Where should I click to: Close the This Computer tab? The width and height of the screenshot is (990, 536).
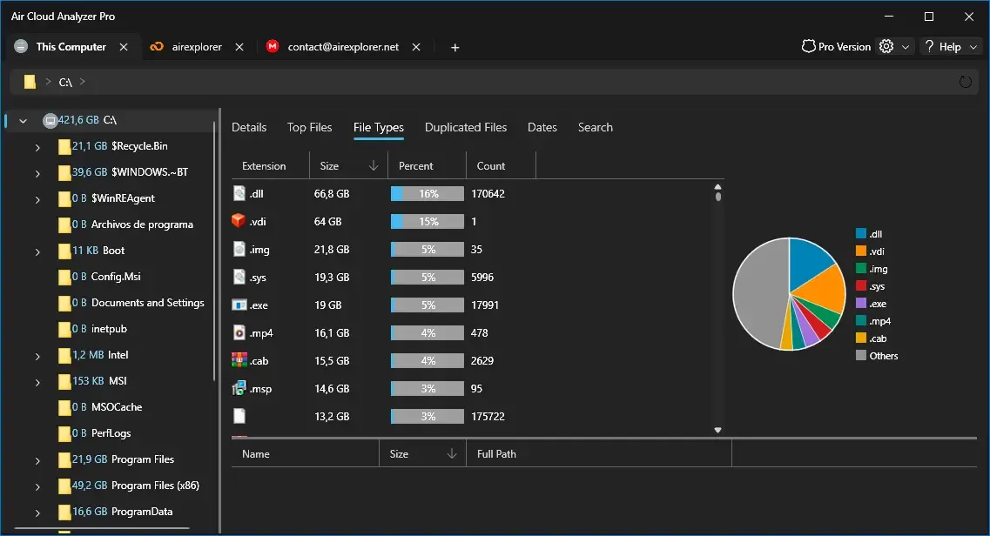[124, 47]
